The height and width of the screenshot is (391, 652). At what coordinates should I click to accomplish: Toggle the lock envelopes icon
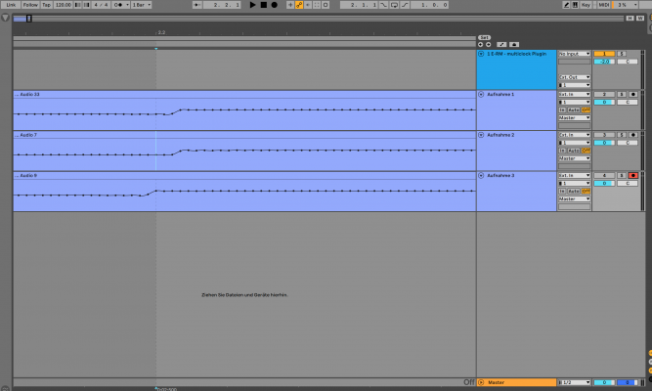514,45
